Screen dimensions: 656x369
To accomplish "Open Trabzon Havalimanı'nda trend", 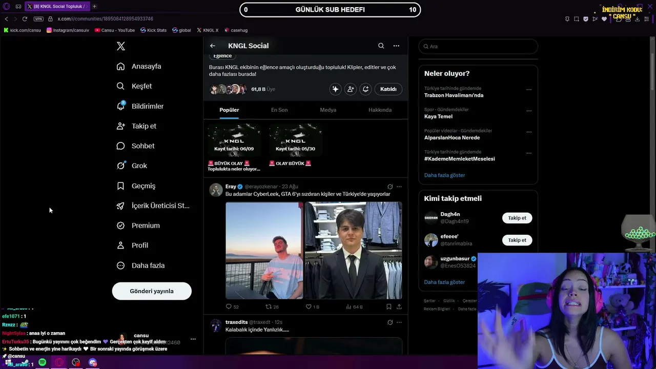I will (x=454, y=95).
